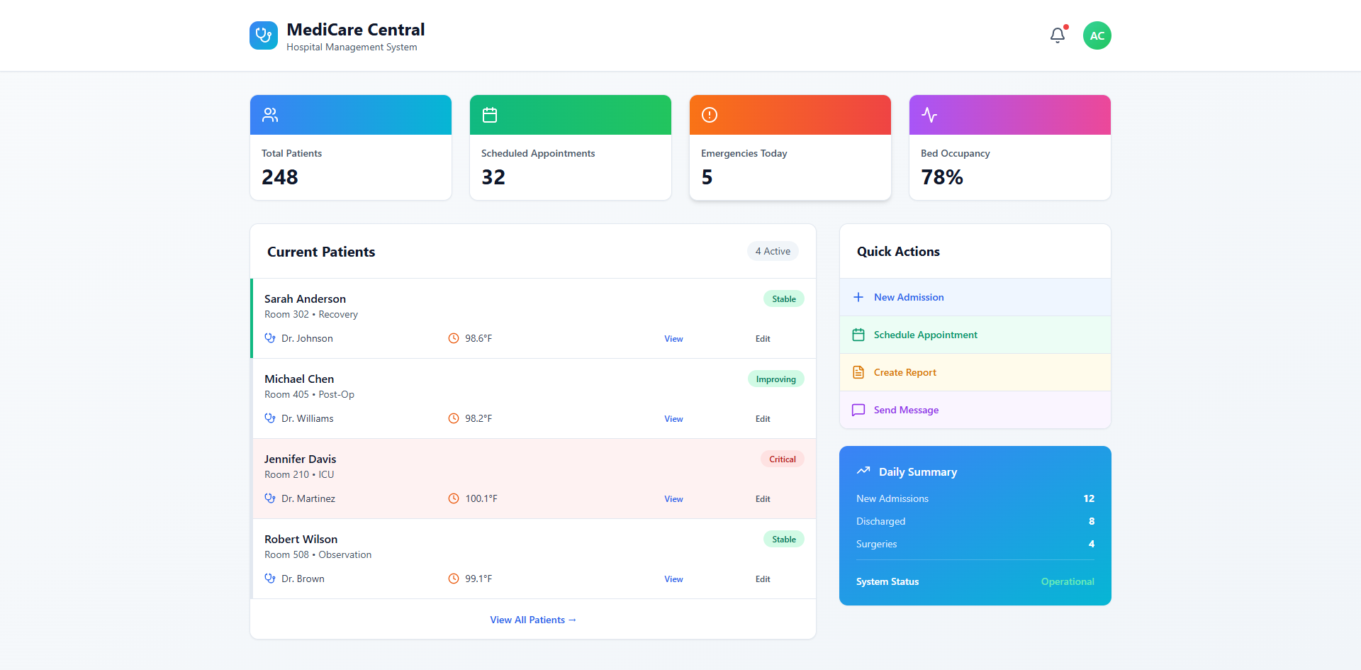Click the Scheduled Appointments calendar icon
This screenshot has height=670, width=1361.
(x=490, y=115)
